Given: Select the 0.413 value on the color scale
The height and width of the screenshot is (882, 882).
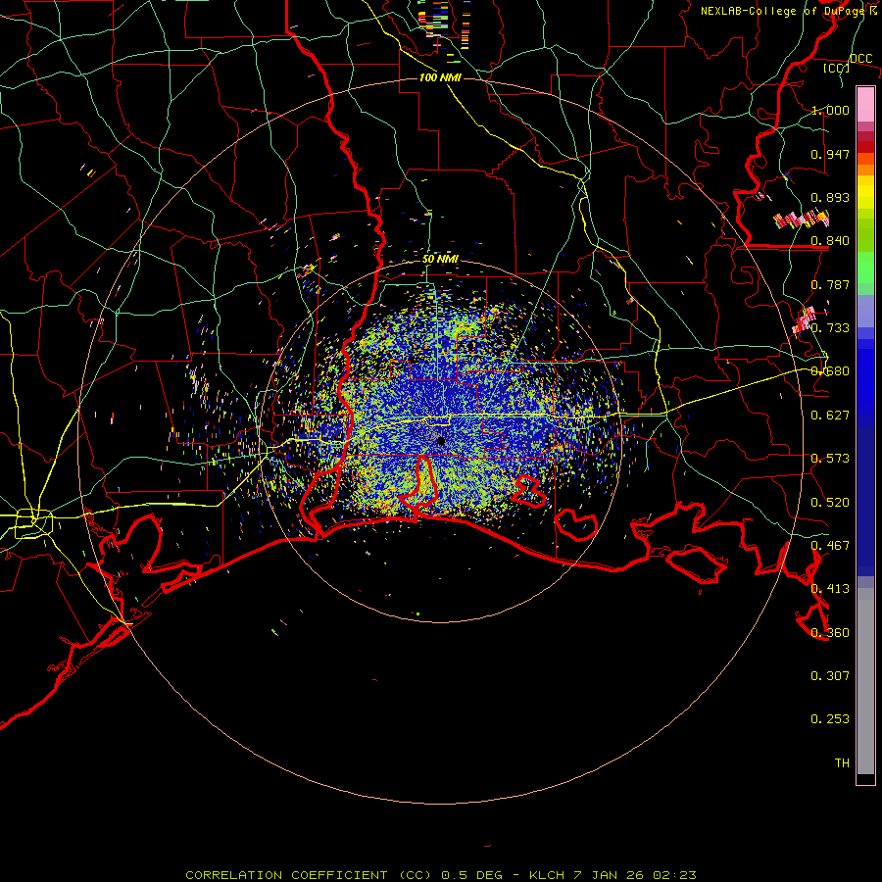Looking at the screenshot, I should 830,589.
